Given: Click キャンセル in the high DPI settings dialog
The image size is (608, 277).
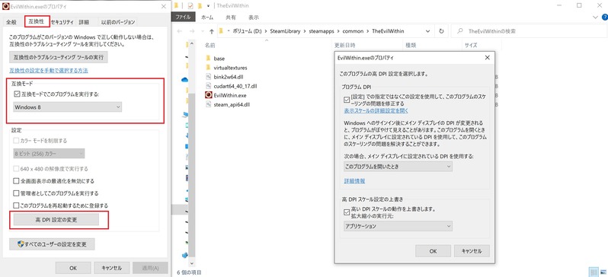Looking at the screenshot, I should point(472,250).
